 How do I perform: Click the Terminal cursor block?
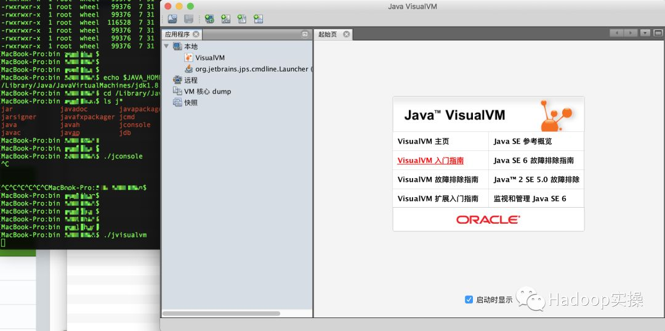[x=3, y=243]
